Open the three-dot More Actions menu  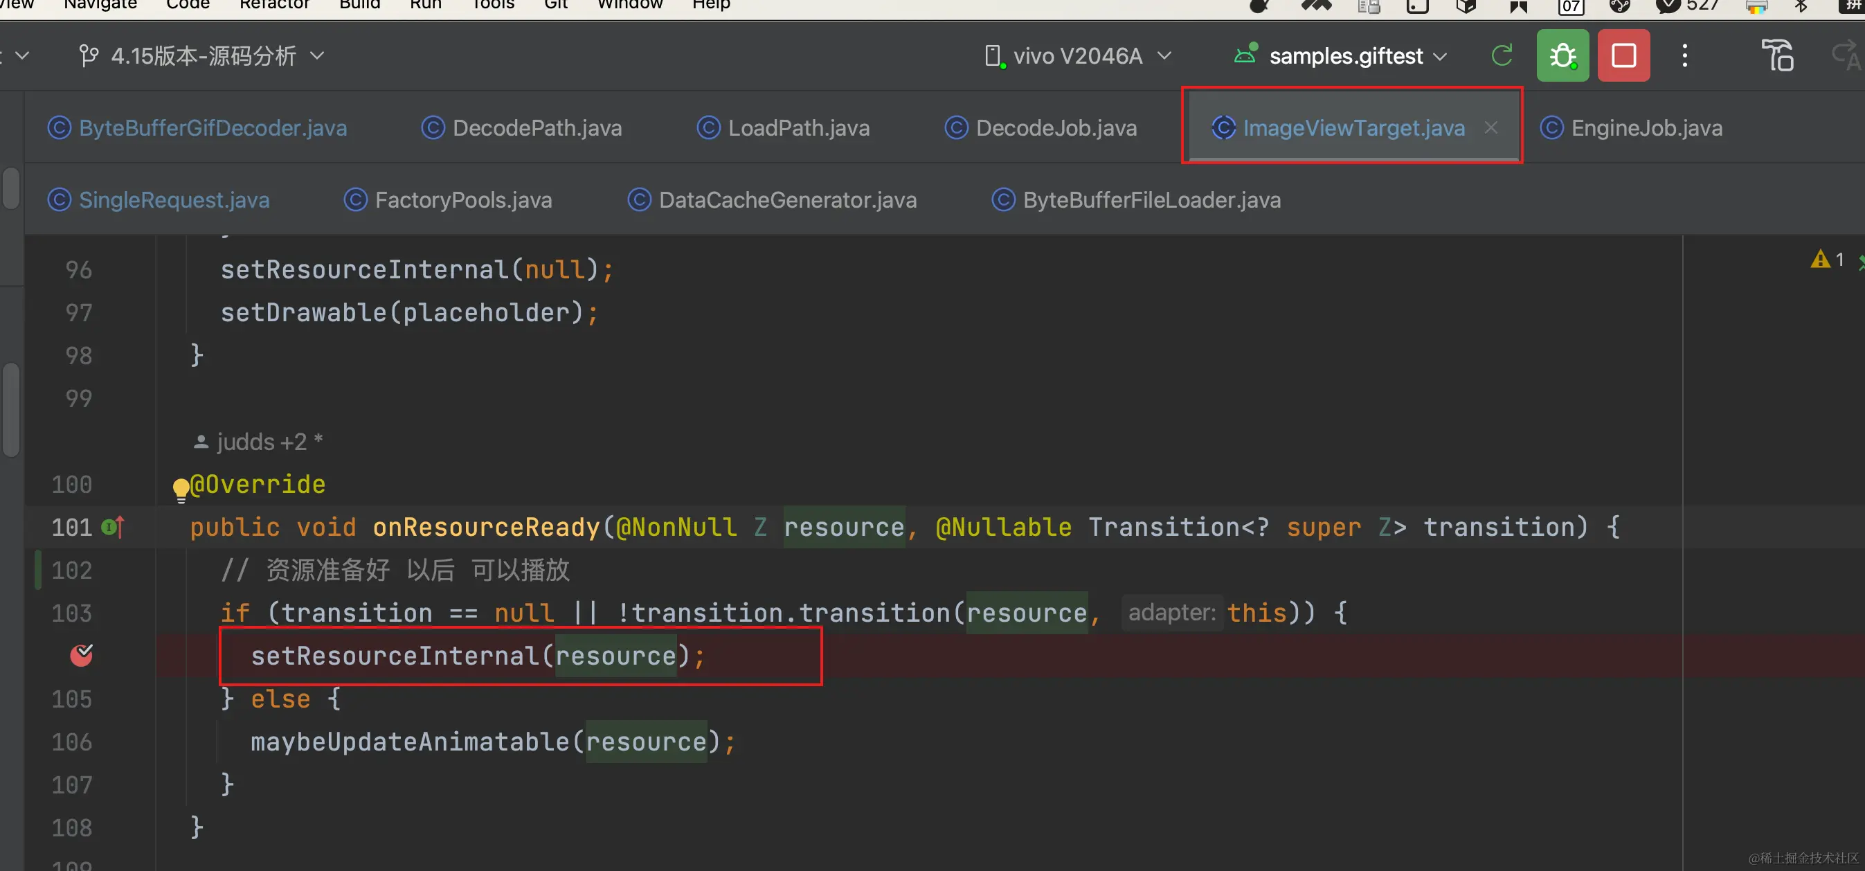[x=1684, y=56]
